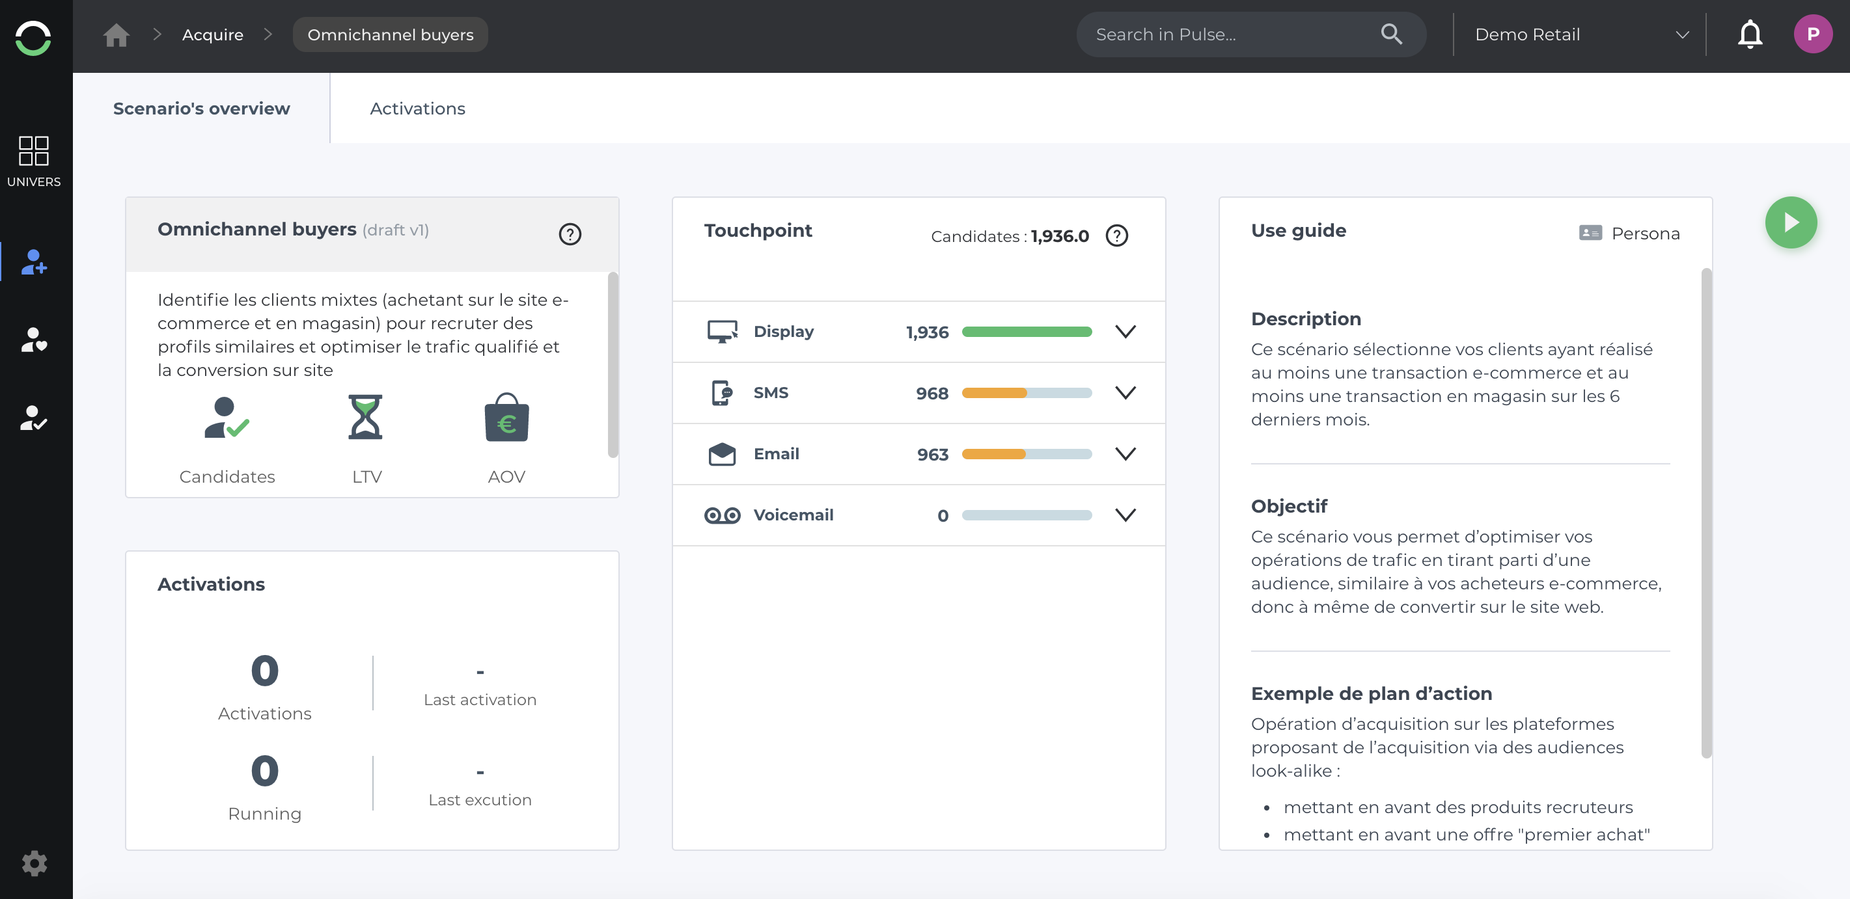Click the Display count 1,936
Viewport: 1850px width, 899px height.
(x=927, y=332)
